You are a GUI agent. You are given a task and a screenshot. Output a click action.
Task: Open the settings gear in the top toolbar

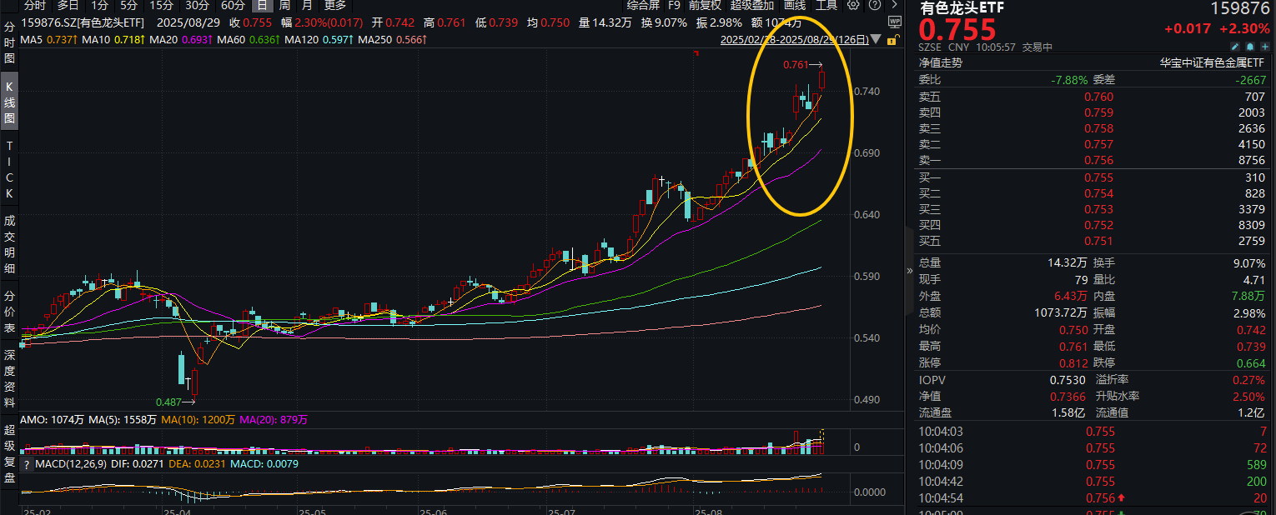(x=853, y=4)
